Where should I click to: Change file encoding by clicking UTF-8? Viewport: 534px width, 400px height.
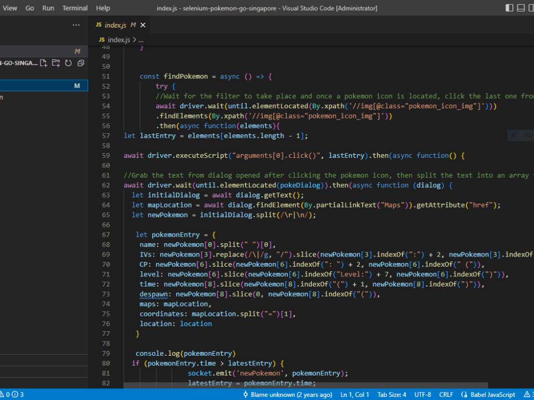(x=422, y=395)
